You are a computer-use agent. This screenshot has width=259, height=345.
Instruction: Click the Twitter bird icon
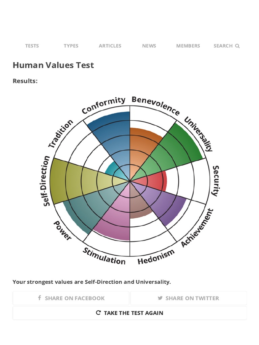[x=160, y=298]
